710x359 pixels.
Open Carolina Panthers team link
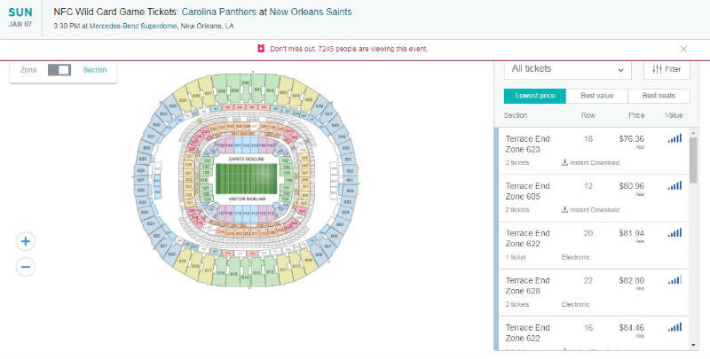coord(218,12)
